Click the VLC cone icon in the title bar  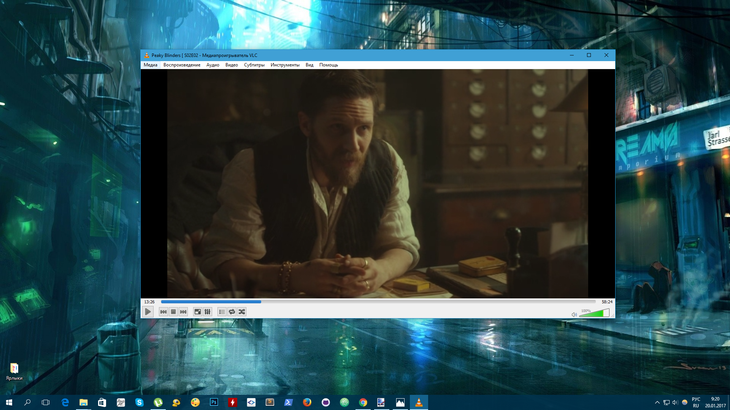pyautogui.click(x=146, y=55)
